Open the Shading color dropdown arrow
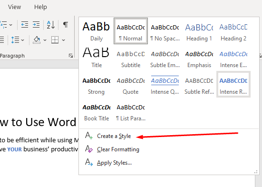Image resolution: width=262 pixels, height=187 pixels. point(45,40)
